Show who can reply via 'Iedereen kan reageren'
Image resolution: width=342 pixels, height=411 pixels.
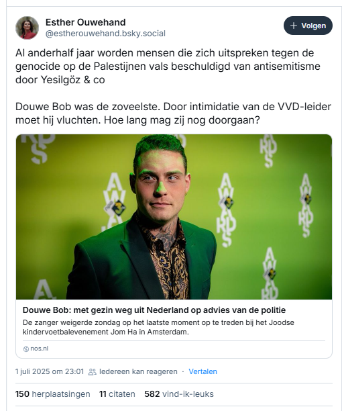[x=138, y=371]
